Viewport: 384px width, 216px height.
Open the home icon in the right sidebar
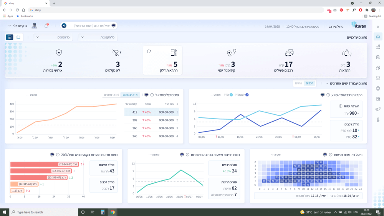click(378, 37)
